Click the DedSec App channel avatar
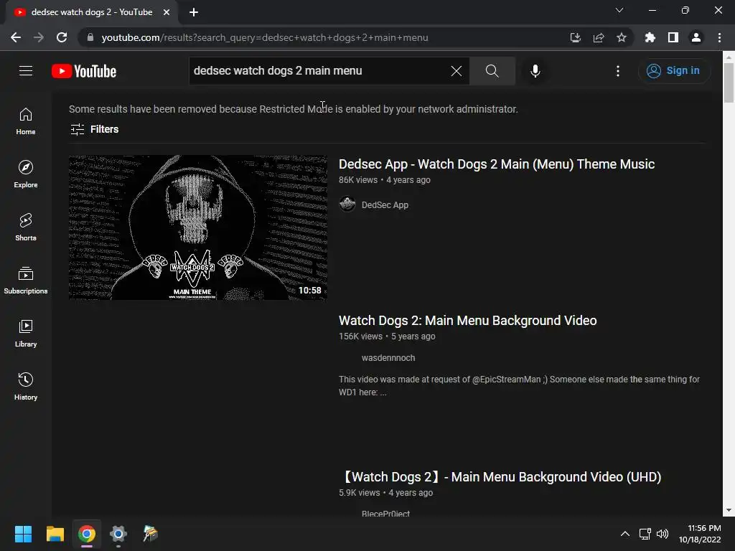This screenshot has height=551, width=735. click(347, 204)
